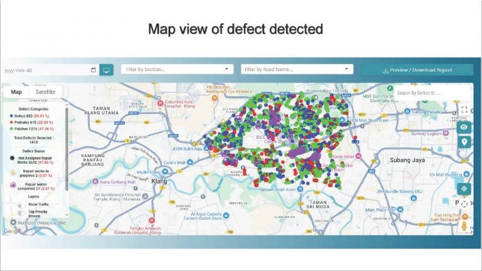Click the repair in progress warning icon
This screenshot has height=271, width=482.
click(x=13, y=172)
